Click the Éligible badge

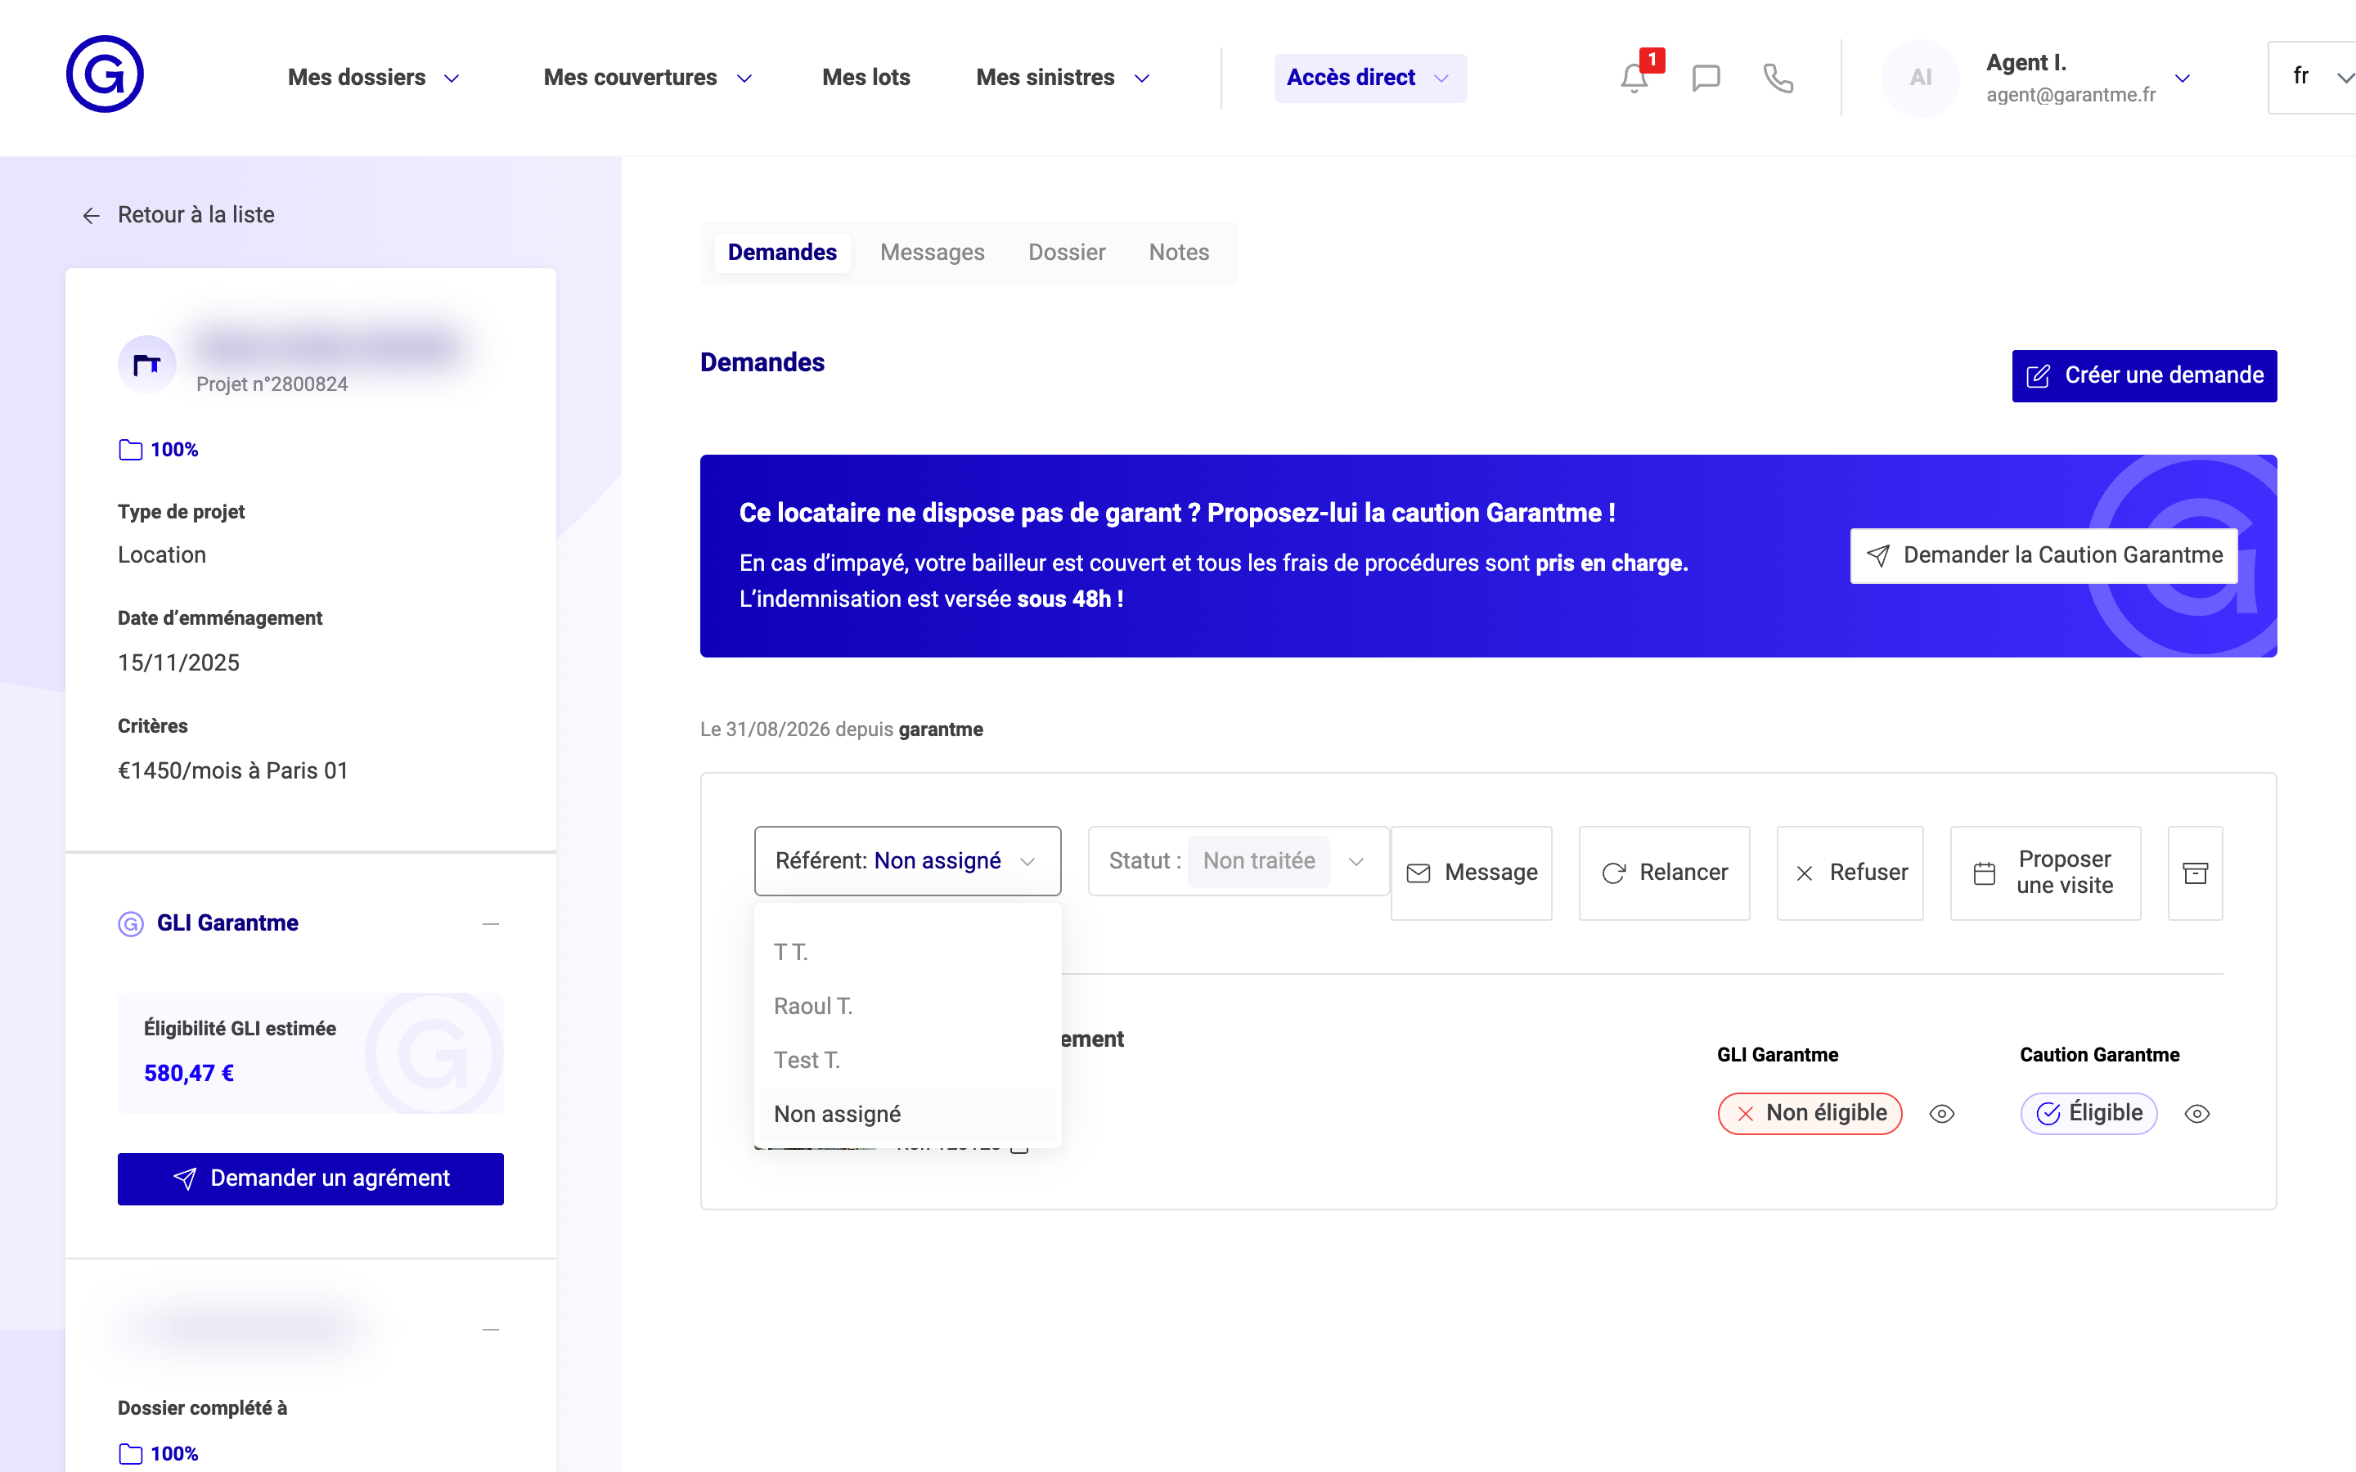[2088, 1114]
